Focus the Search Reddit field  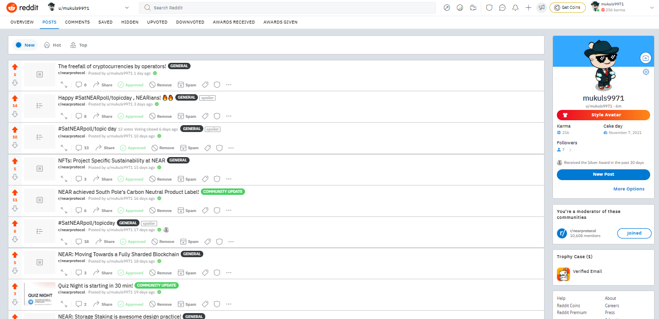[x=287, y=8]
